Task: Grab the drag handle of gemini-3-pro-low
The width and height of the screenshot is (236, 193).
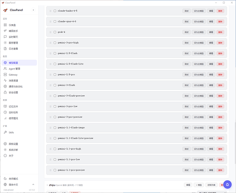Action: pos(51,107)
